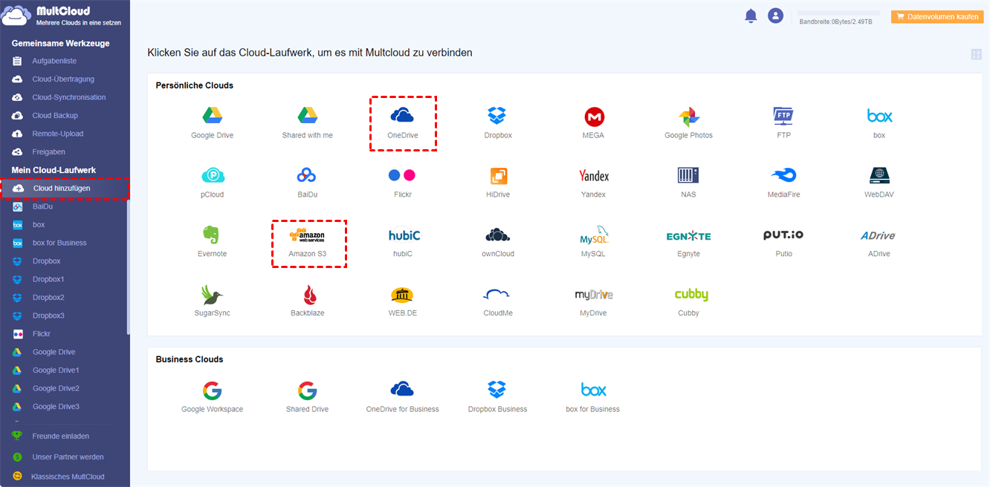990x487 pixels.
Task: Click the Bandbreite usage bar
Action: [838, 13]
